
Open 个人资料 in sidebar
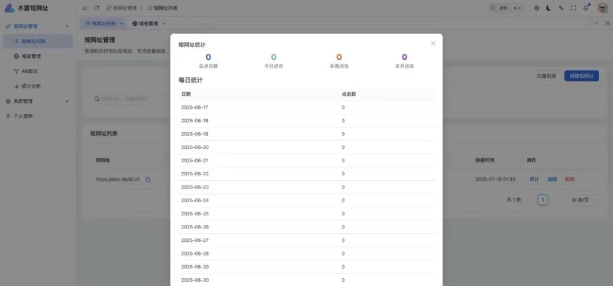pyautogui.click(x=38, y=116)
